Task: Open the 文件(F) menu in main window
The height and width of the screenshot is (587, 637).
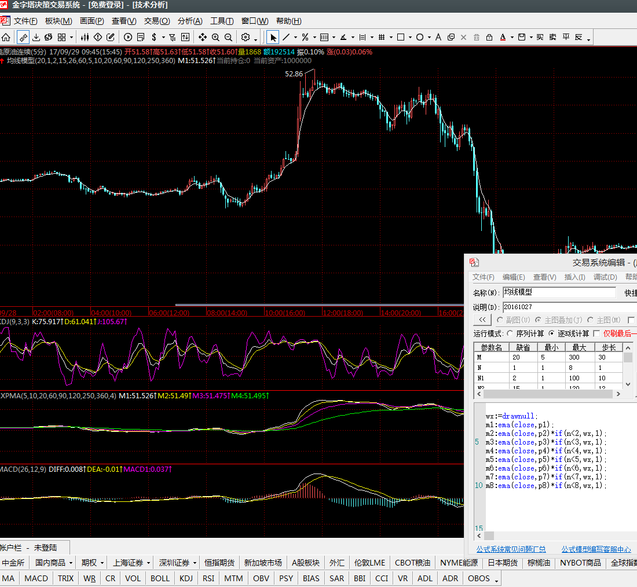Action: 25,21
